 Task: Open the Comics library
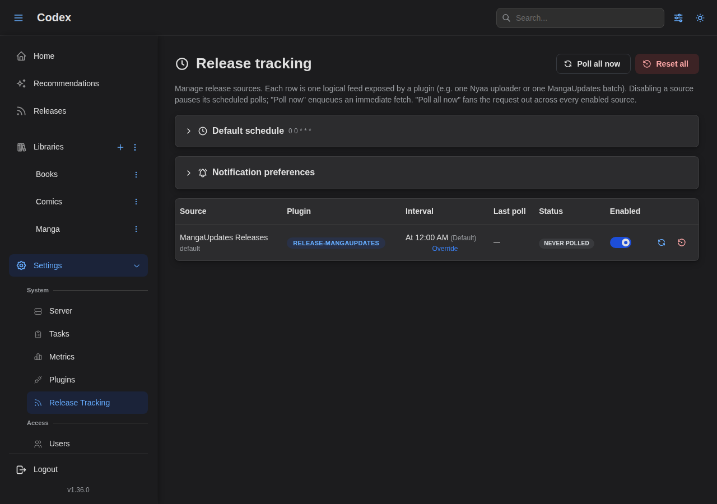[x=49, y=202]
